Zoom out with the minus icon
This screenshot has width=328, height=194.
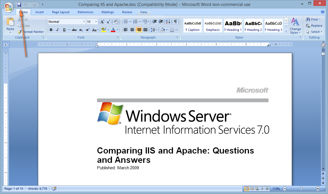tap(284, 189)
